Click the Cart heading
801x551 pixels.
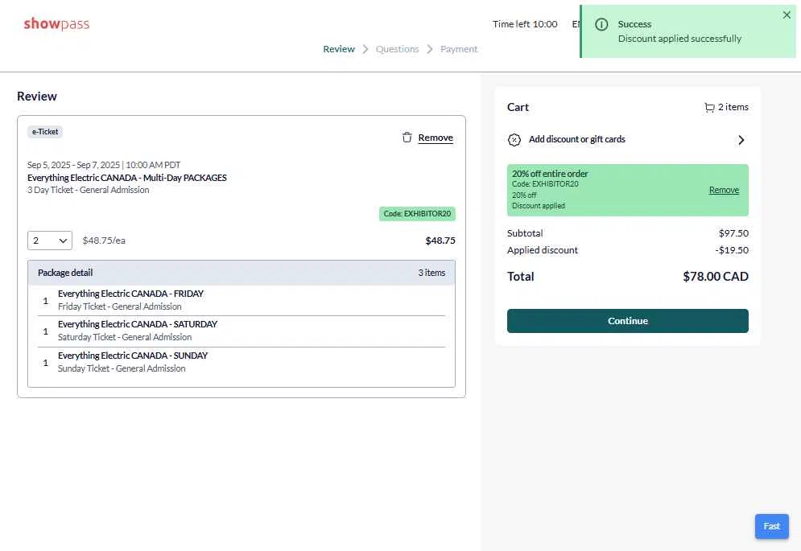(x=518, y=107)
